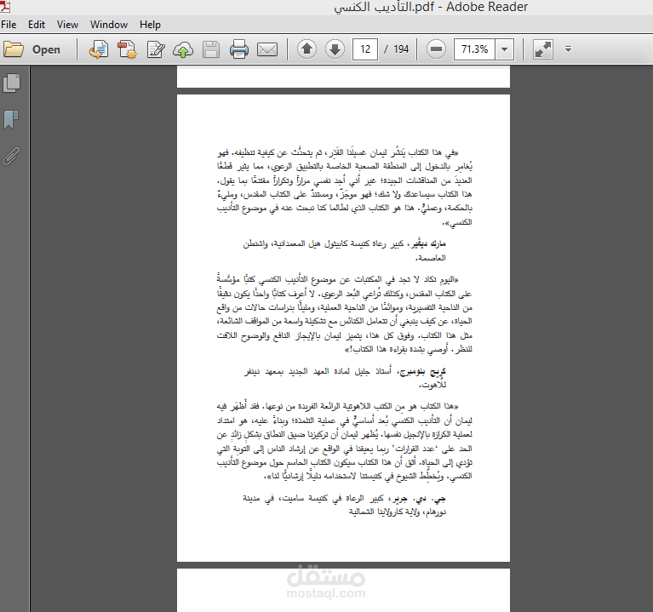Go to previous page with up arrow
This screenshot has width=653, height=612.
pos(307,49)
